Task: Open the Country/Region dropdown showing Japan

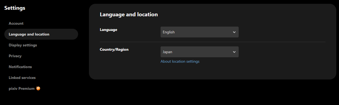Action: [x=200, y=52]
